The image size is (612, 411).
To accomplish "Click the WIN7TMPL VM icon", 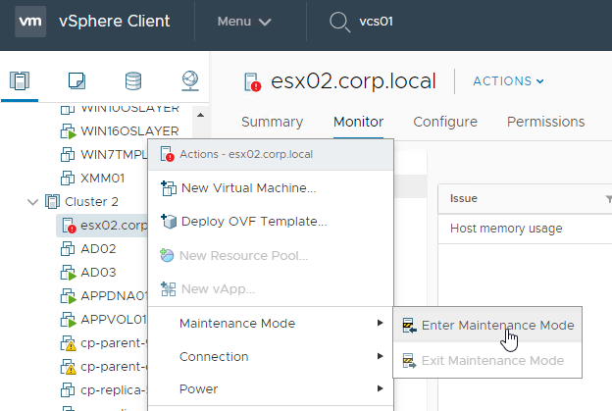I will (x=68, y=155).
